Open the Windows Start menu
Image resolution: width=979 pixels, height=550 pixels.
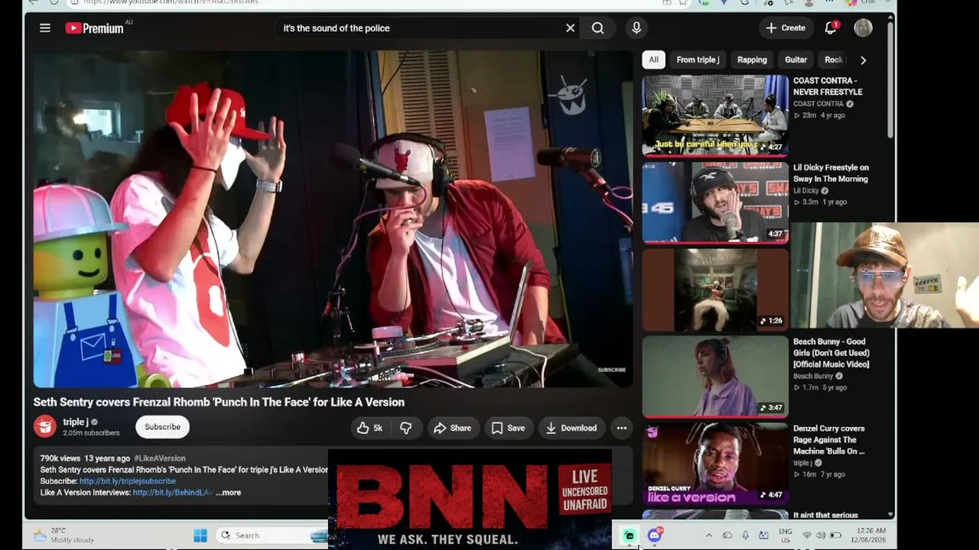(x=200, y=535)
